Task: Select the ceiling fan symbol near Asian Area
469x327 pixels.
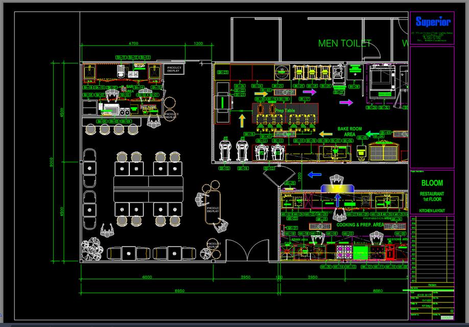Action: coord(287,251)
